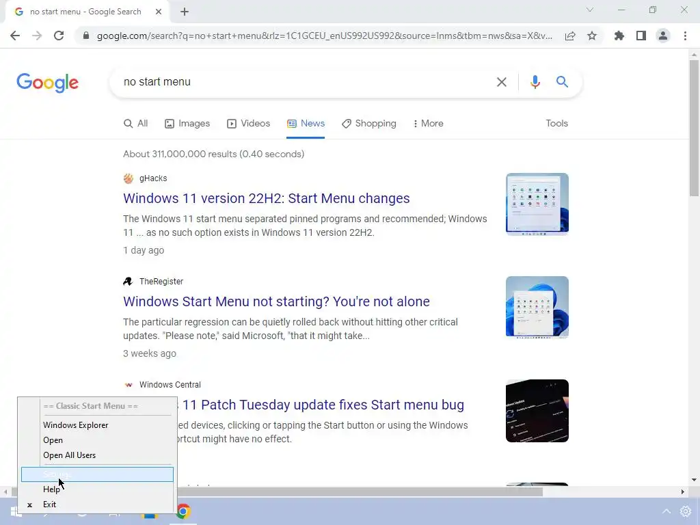Screen dimensions: 700x525
Task: Open the gHacks article thumbnail
Action: click(537, 204)
